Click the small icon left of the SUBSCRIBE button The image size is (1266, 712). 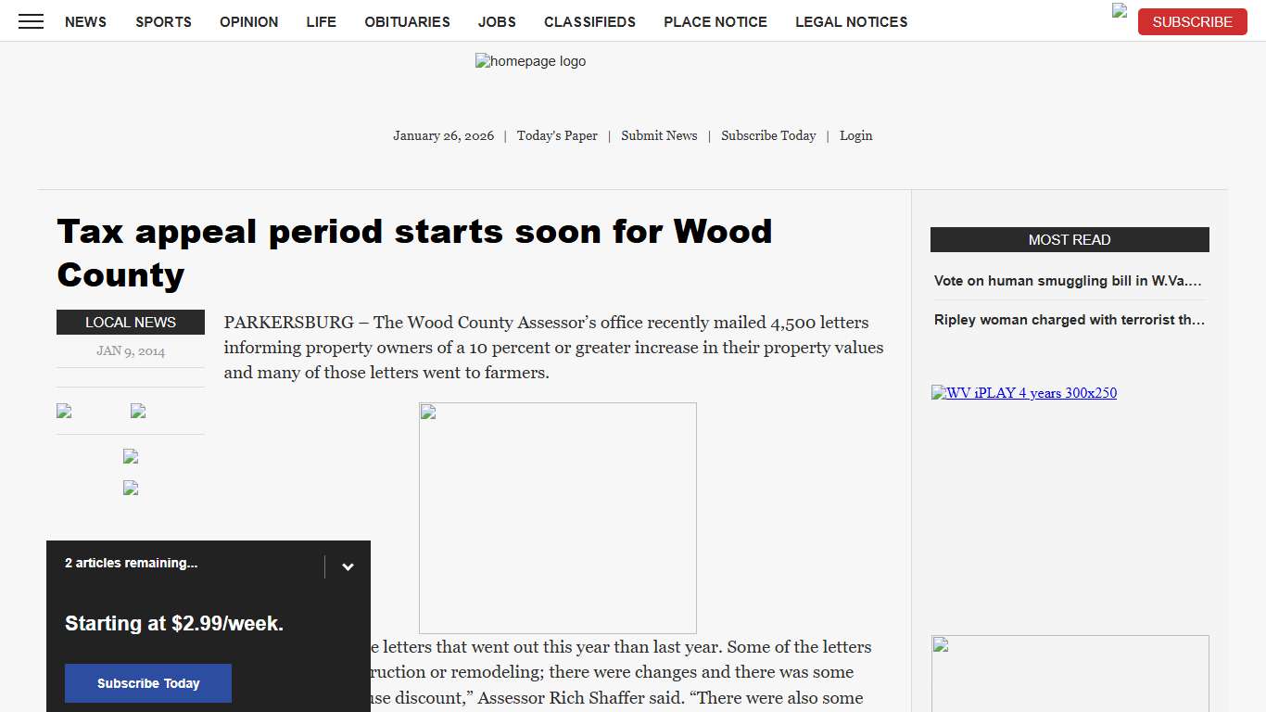(1118, 11)
